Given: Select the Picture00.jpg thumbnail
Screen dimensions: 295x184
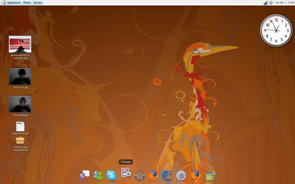Looking at the screenshot, I should 20,104.
